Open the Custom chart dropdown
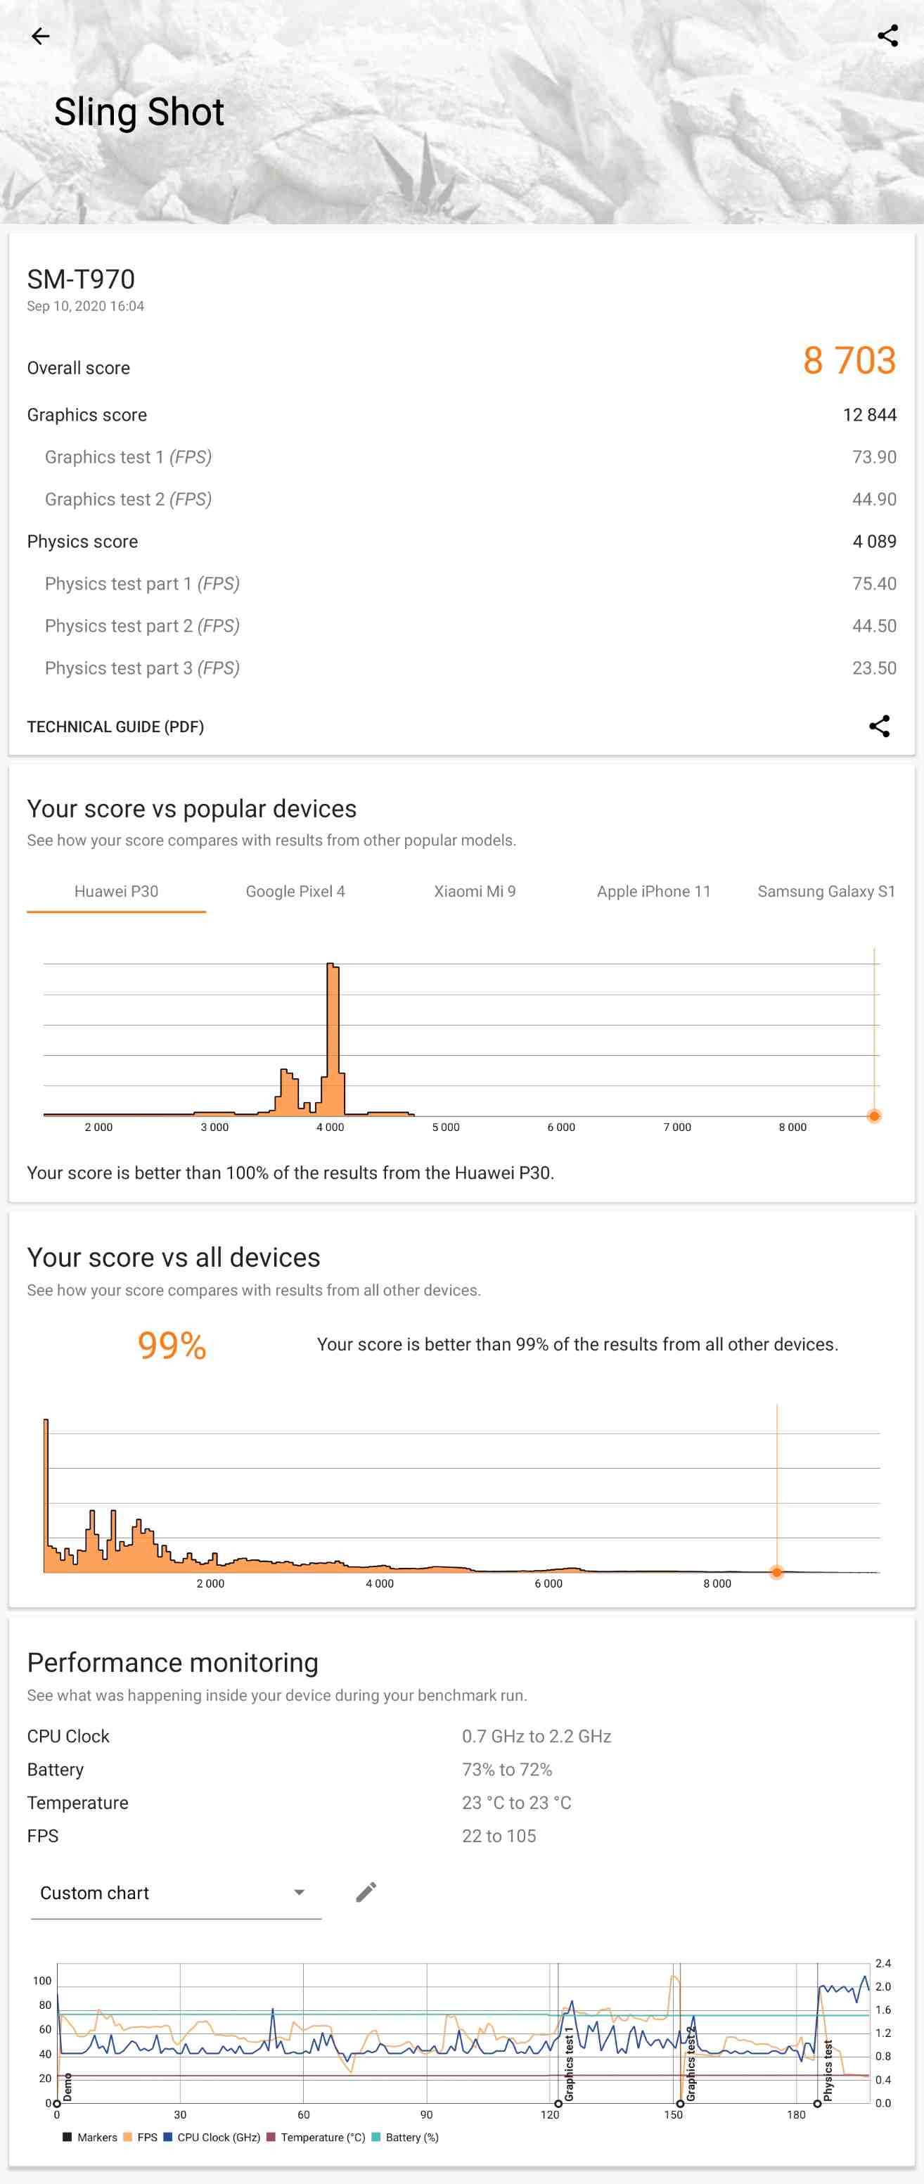This screenshot has width=924, height=2184. tap(177, 1894)
